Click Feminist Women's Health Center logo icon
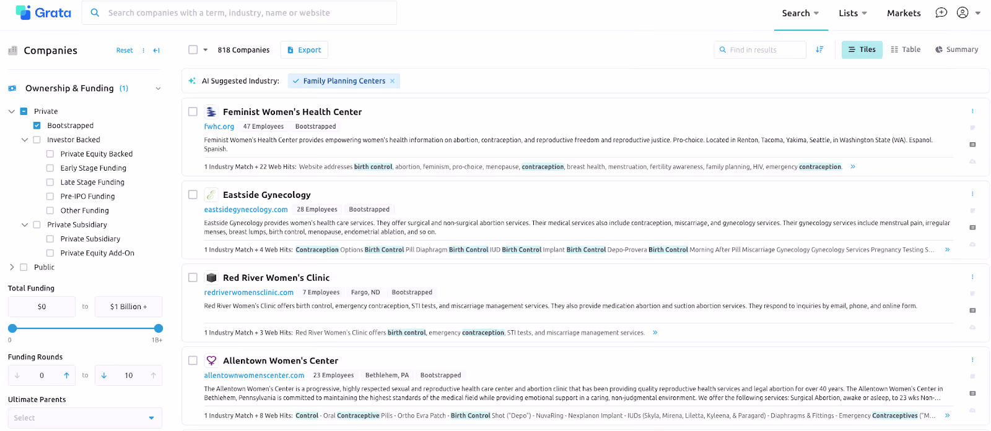 pyautogui.click(x=211, y=112)
